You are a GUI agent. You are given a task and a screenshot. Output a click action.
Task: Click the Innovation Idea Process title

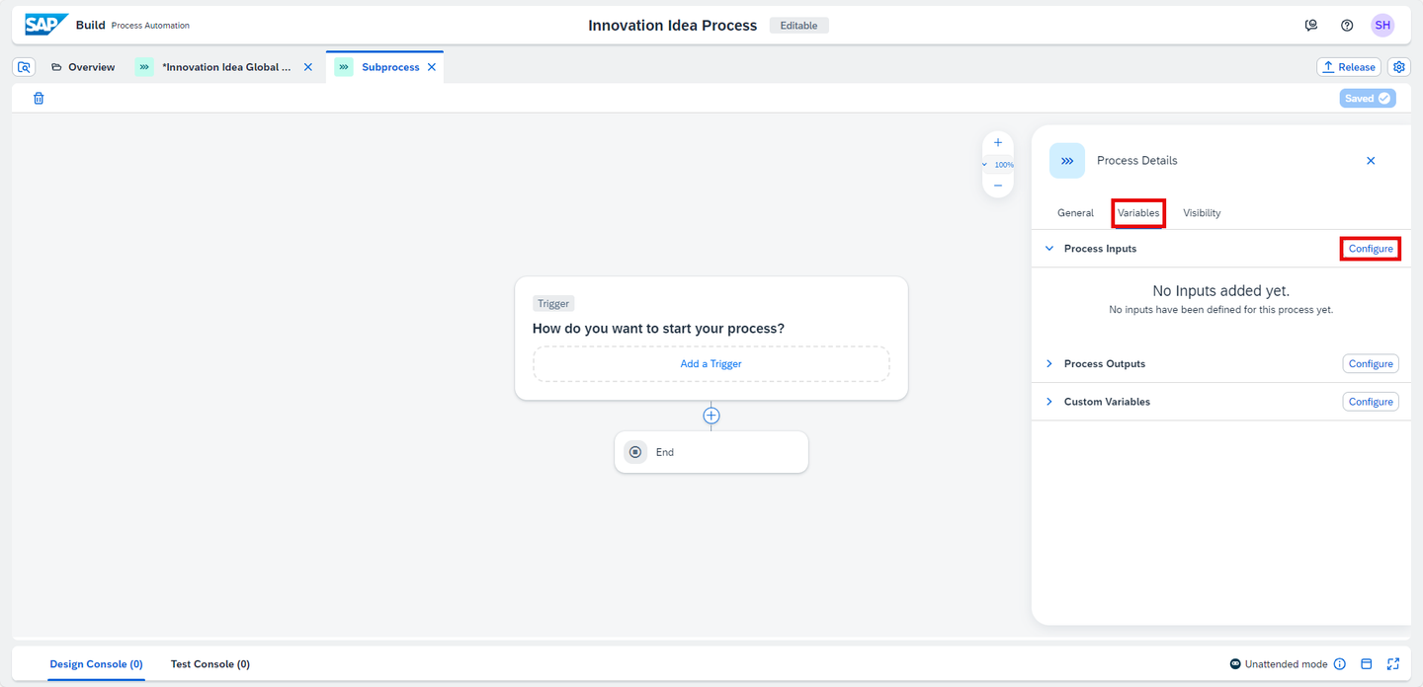pyautogui.click(x=673, y=26)
